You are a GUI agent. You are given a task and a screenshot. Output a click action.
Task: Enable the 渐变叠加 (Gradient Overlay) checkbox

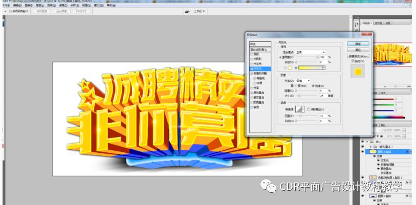252,98
